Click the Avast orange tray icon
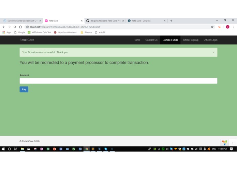Screen dimensions: 237x169 click(209, 149)
